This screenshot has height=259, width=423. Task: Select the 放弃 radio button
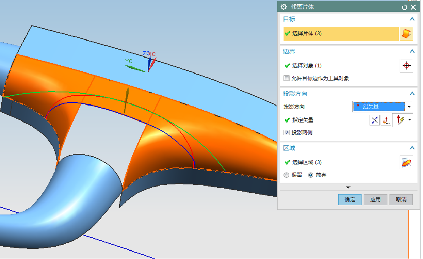(x=311, y=175)
